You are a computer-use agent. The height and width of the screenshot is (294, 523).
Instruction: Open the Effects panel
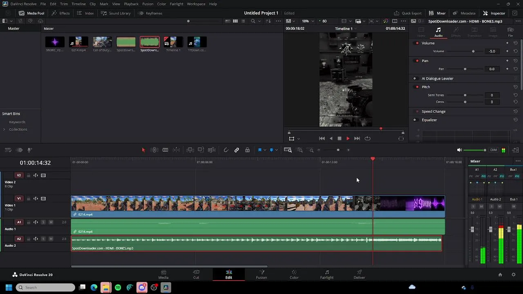[x=60, y=13]
